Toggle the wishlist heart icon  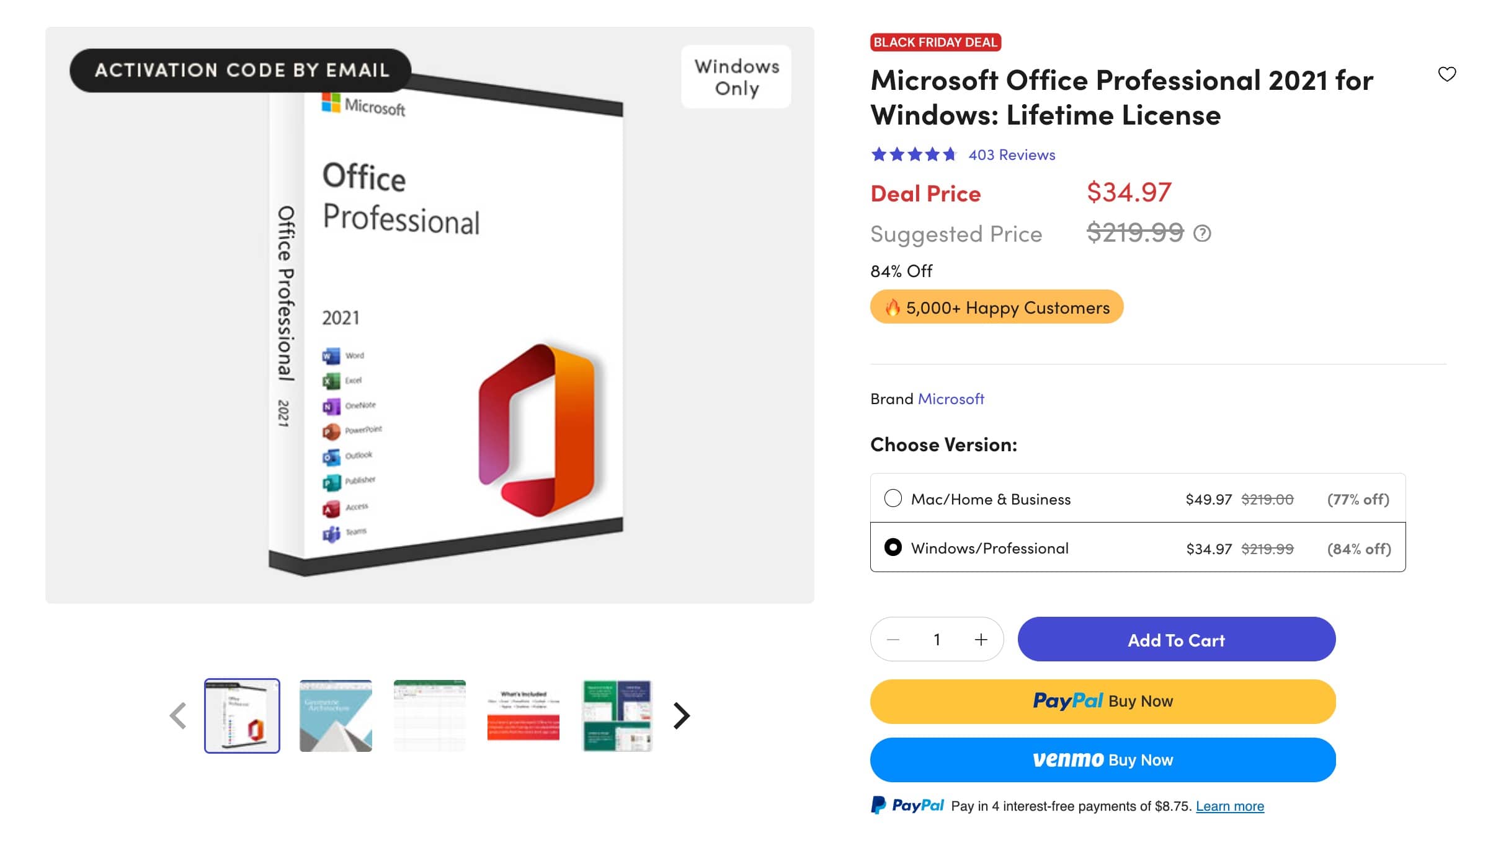[1448, 74]
